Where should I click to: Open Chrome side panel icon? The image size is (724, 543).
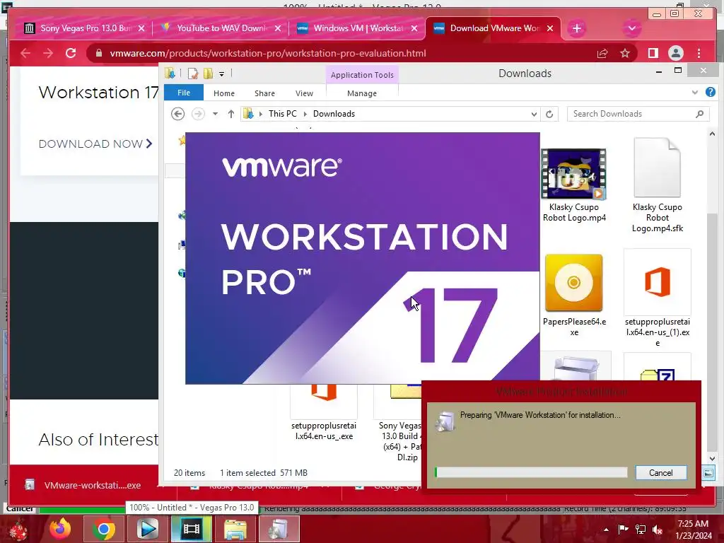tap(653, 54)
